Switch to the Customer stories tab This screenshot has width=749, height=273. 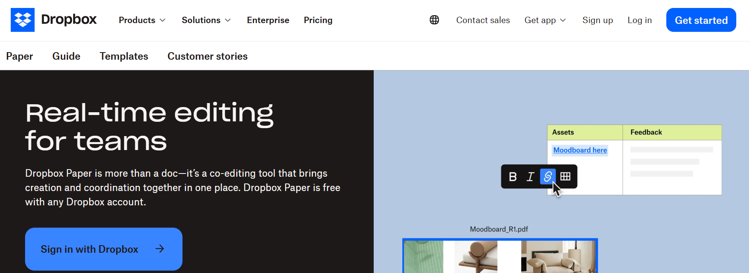click(208, 56)
